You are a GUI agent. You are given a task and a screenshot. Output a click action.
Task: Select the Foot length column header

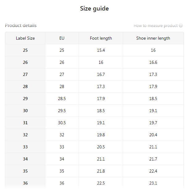coord(101,38)
